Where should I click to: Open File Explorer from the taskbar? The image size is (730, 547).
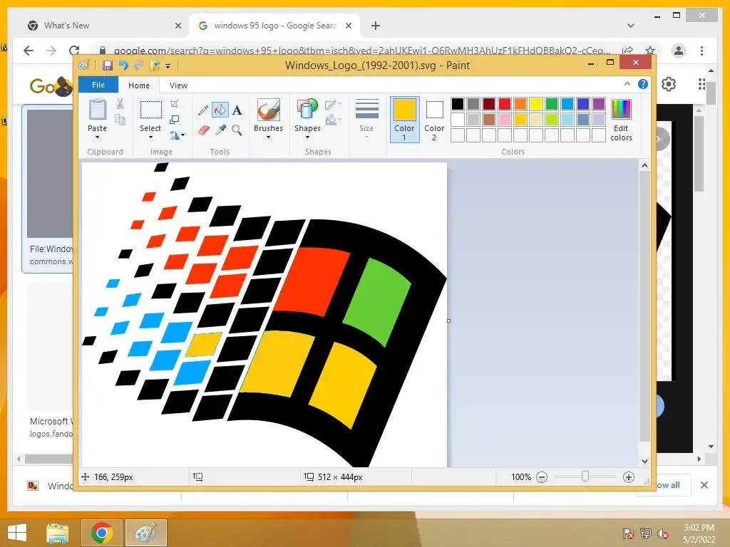(x=57, y=533)
